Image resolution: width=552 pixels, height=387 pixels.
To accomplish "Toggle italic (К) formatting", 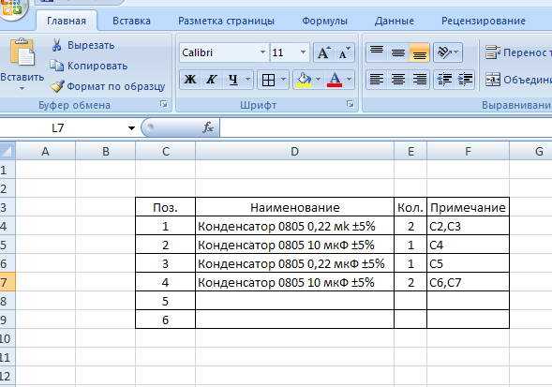I will point(211,80).
